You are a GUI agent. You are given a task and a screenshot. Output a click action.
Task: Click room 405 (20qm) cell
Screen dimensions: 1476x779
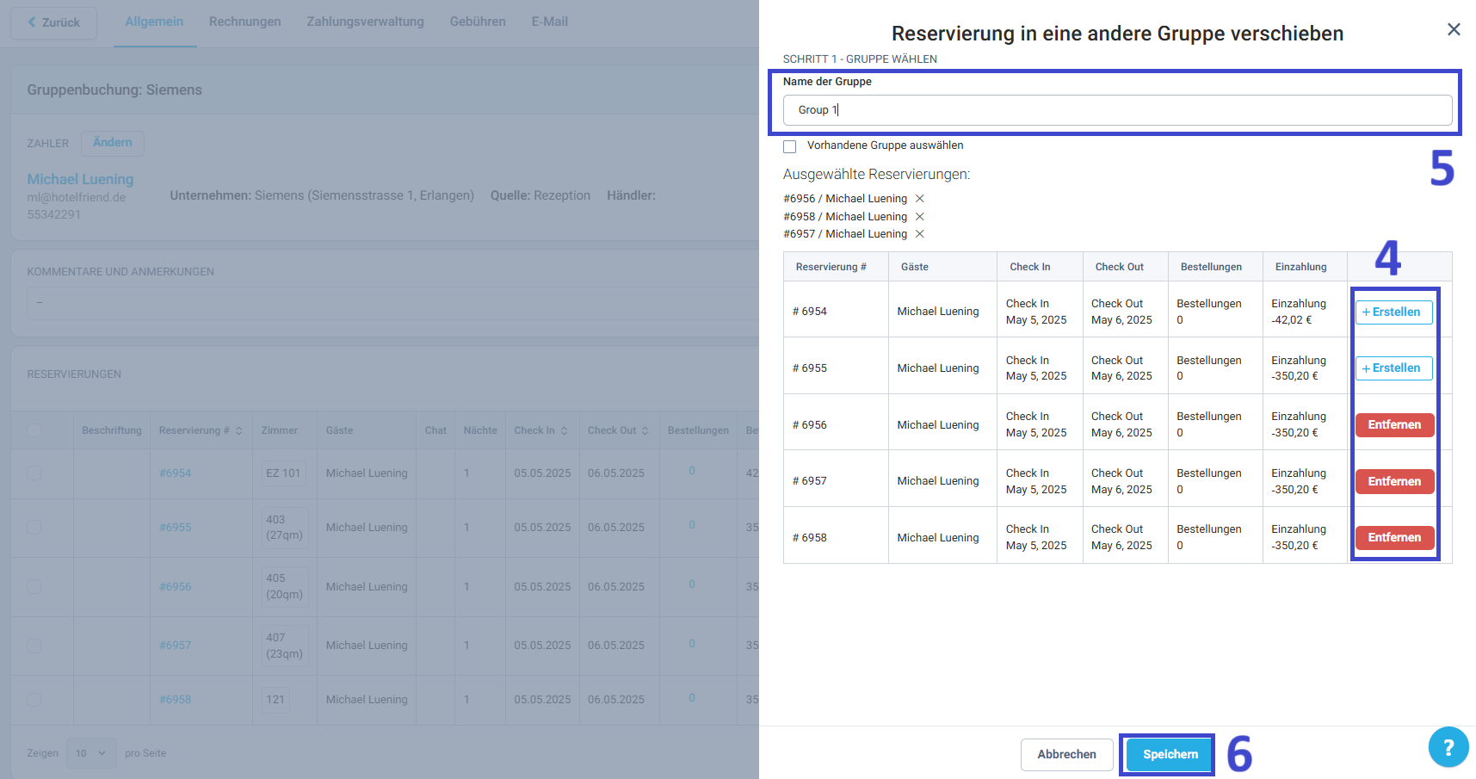[284, 586]
